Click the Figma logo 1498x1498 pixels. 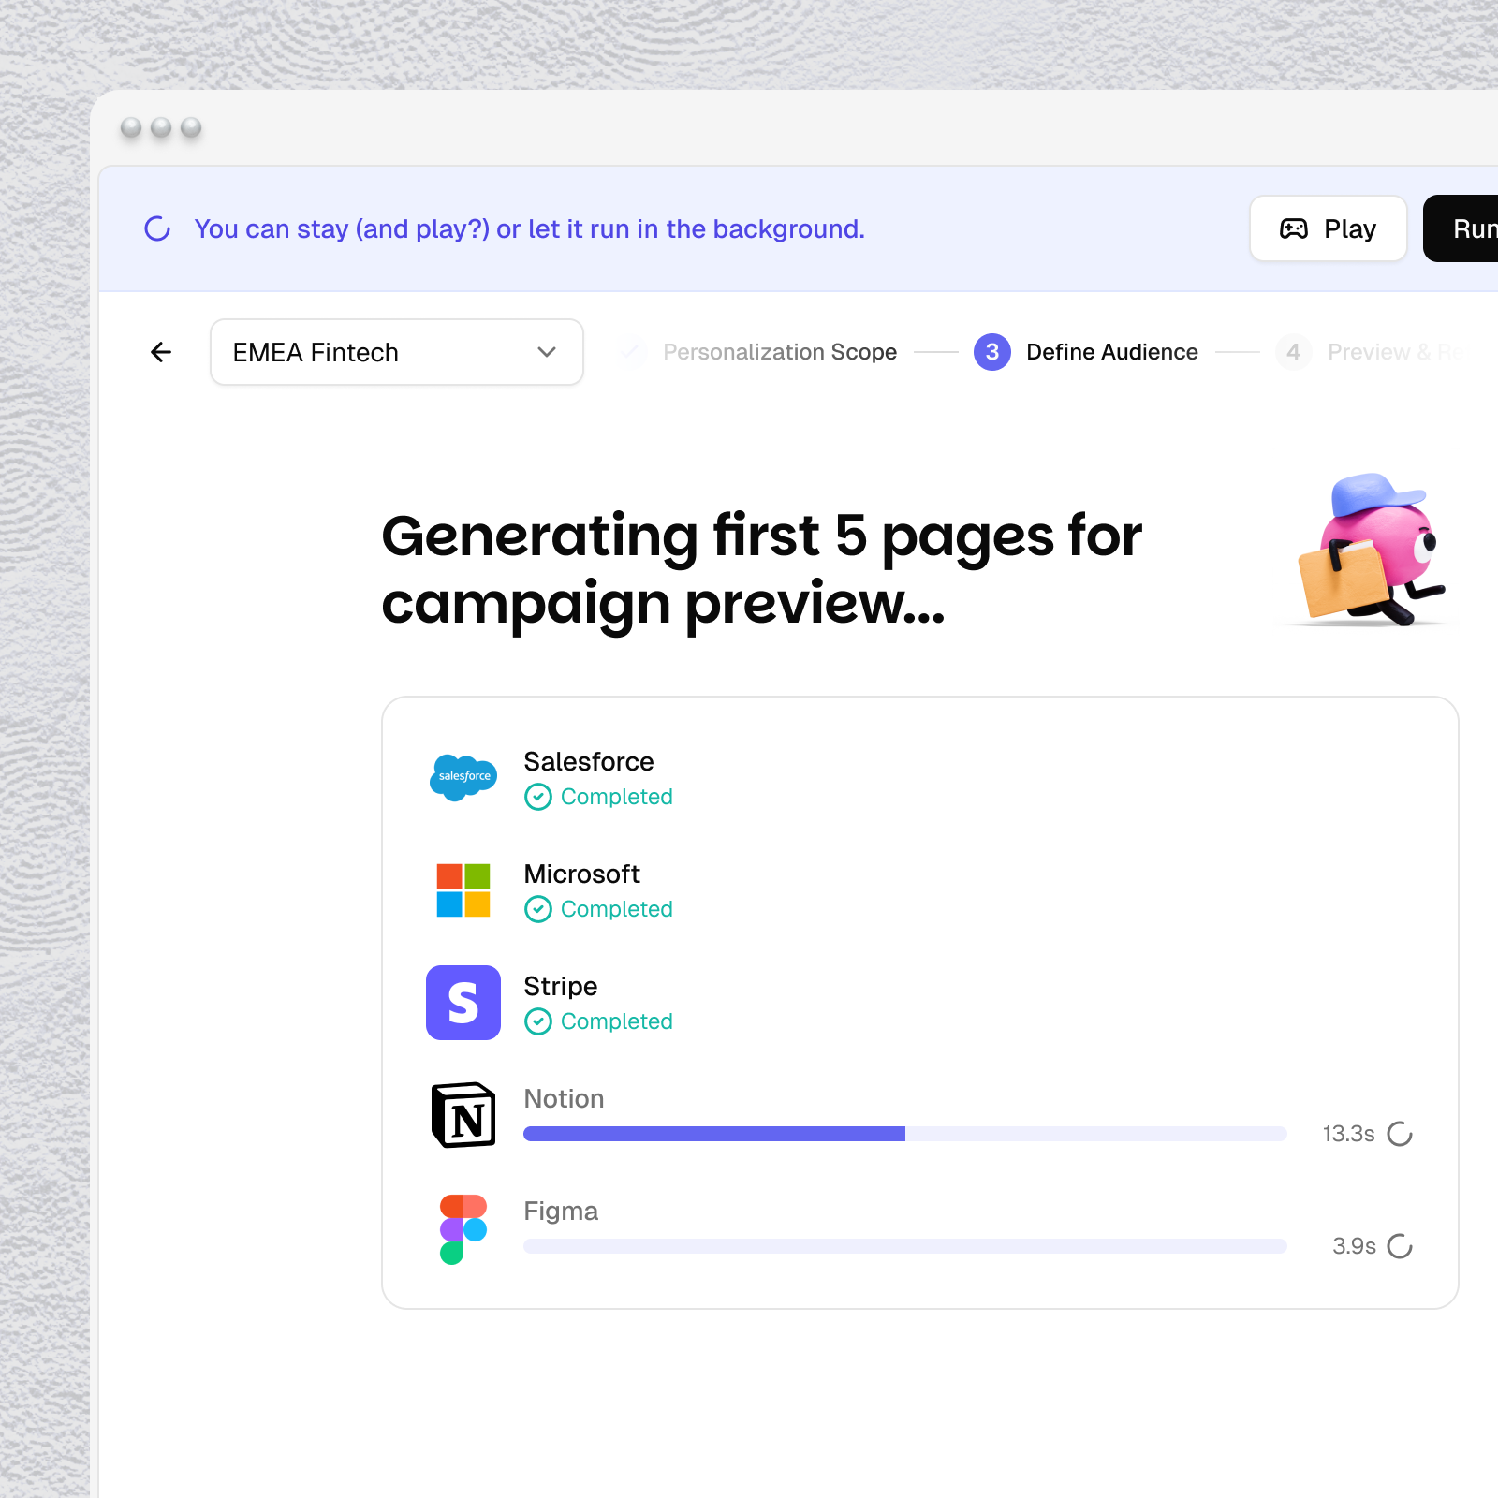(x=463, y=1229)
